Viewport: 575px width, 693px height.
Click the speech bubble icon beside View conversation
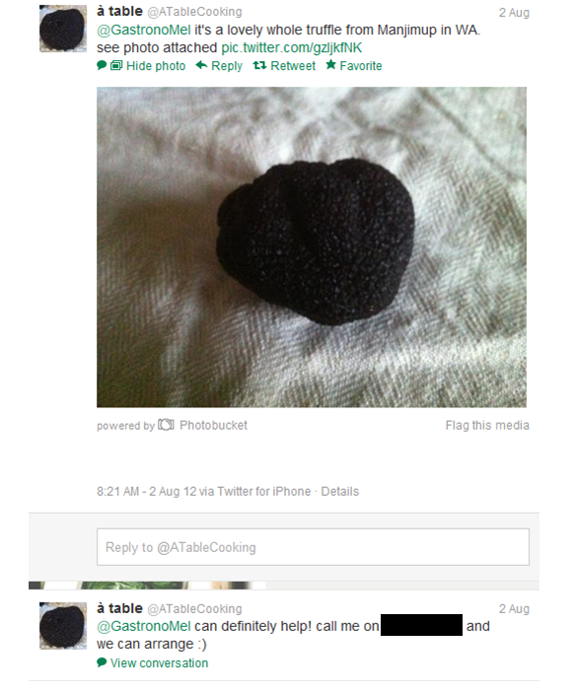(x=102, y=662)
